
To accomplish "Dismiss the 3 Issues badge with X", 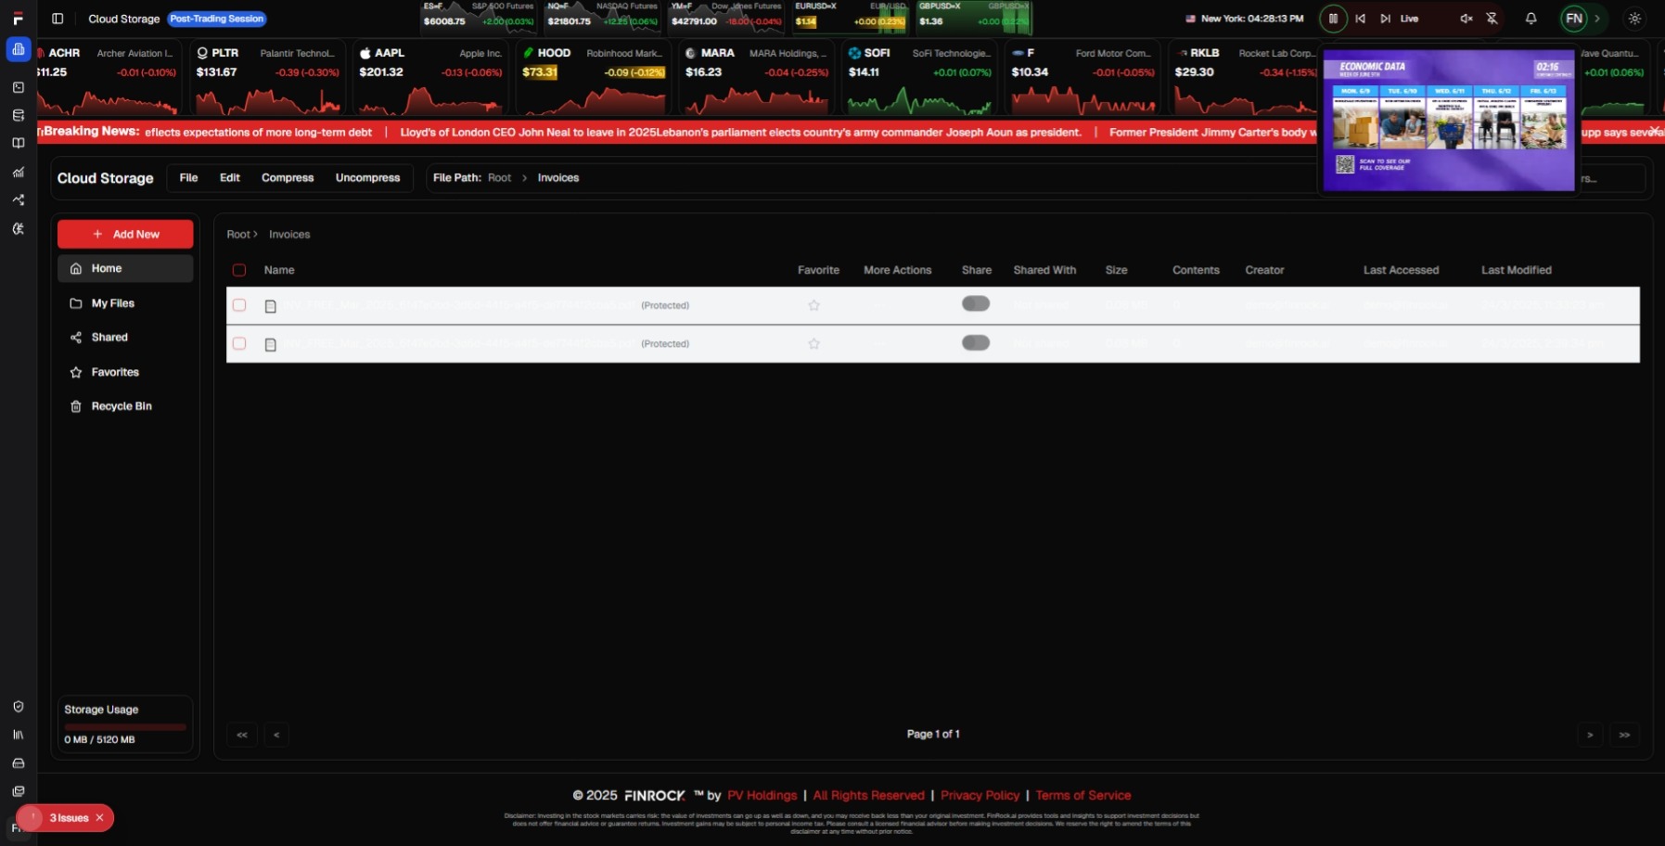I will (99, 818).
